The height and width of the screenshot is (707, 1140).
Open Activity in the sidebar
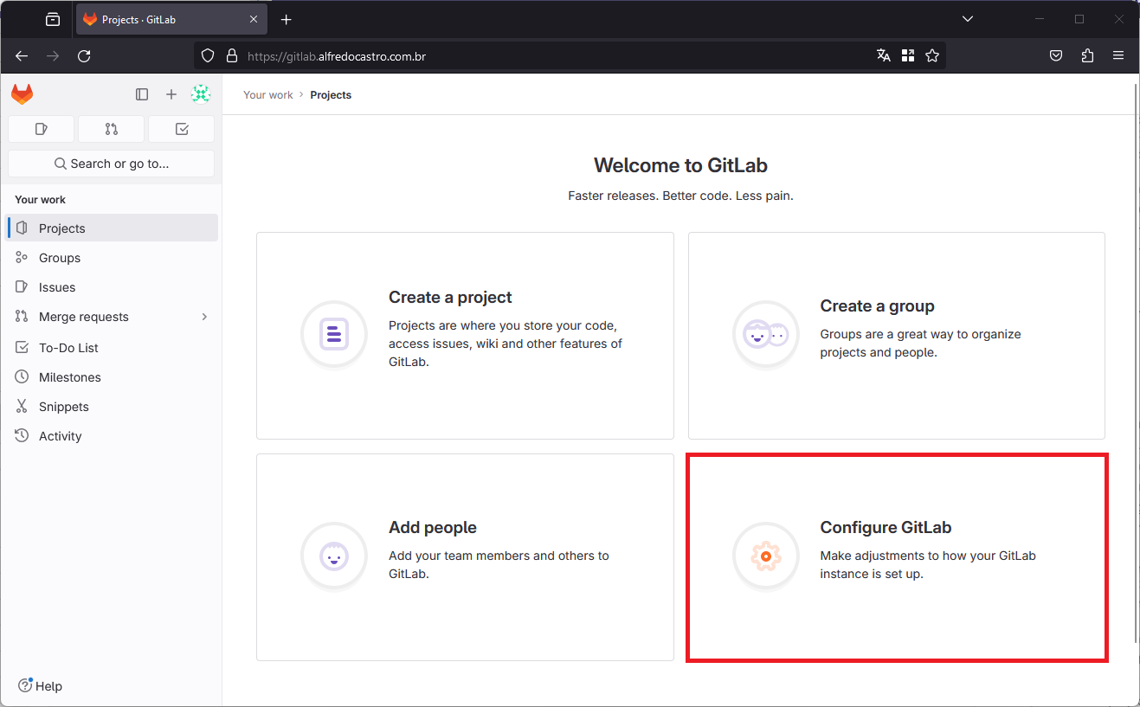[x=113, y=436]
